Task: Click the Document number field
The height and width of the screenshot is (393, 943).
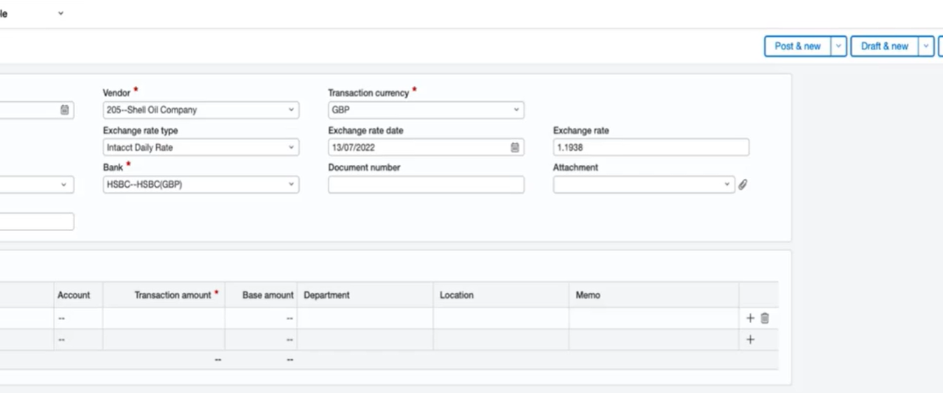Action: (426, 185)
